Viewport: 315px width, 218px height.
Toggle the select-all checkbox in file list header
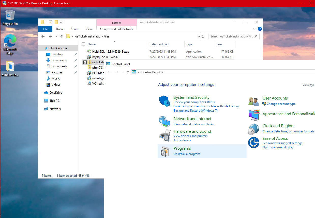coord(83,44)
